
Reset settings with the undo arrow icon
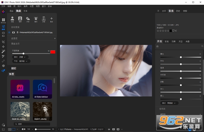[202, 46]
